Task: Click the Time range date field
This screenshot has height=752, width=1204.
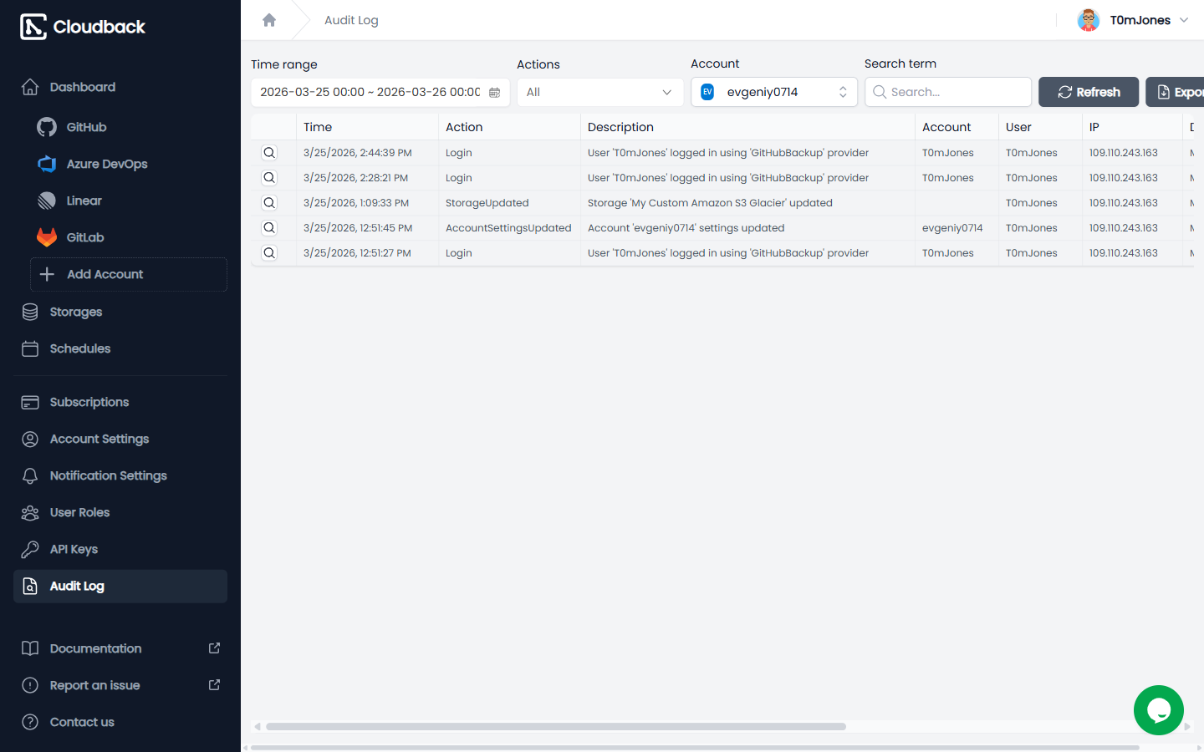Action: click(x=380, y=92)
